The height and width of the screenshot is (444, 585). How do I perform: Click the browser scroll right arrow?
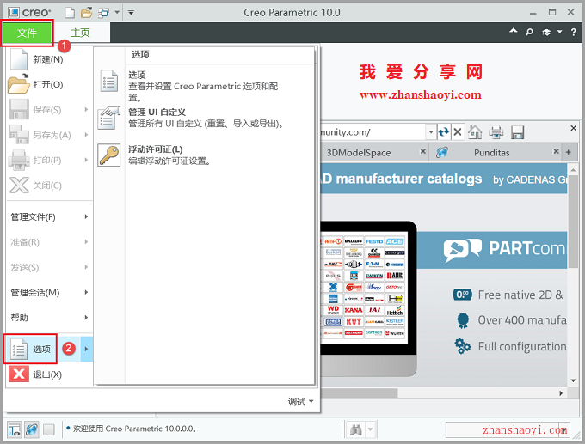point(561,393)
